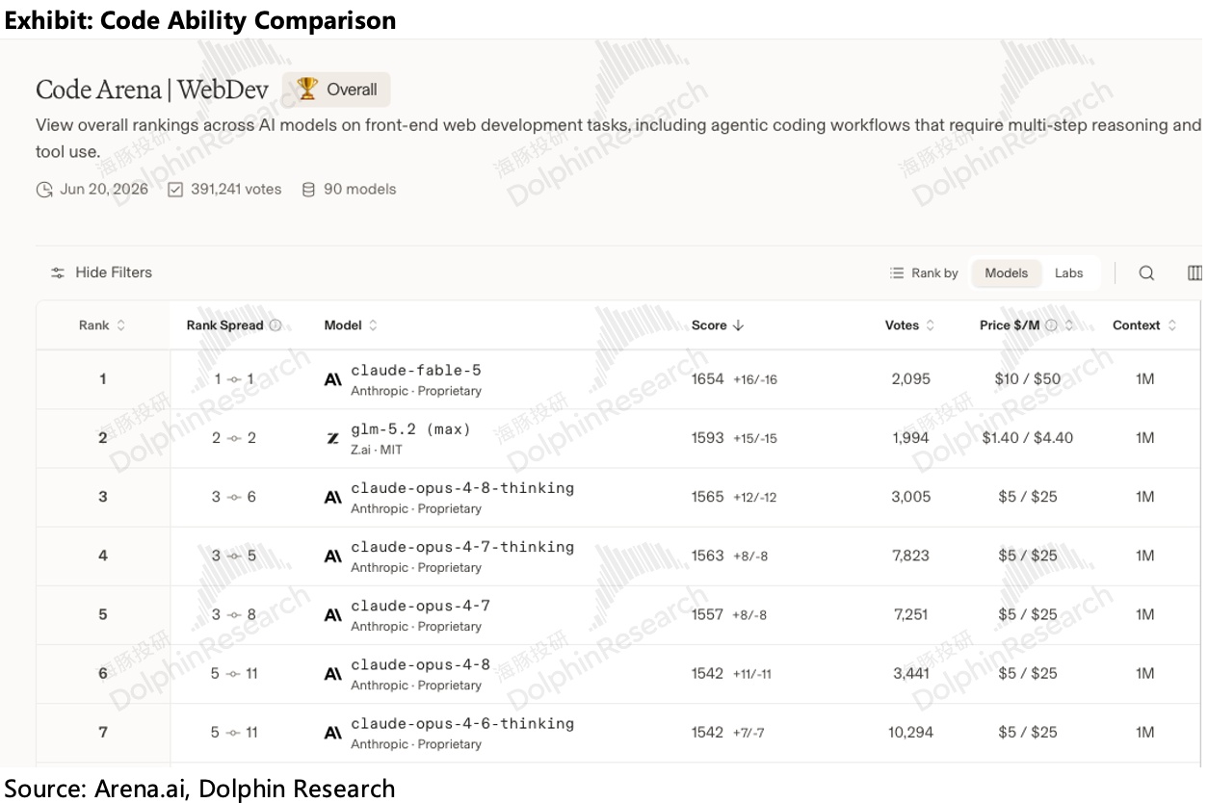This screenshot has height=803, width=1208.
Task: Open claude-opus-4-8-thinking model link
Action: (x=462, y=488)
